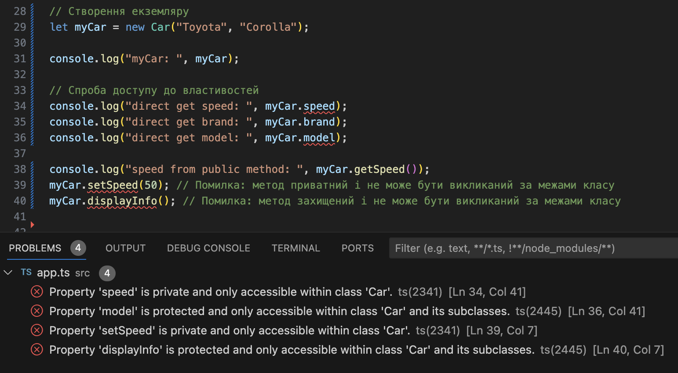Switch to the PROBLEMS tab
Viewport: 678px width, 373px height.
coord(35,248)
